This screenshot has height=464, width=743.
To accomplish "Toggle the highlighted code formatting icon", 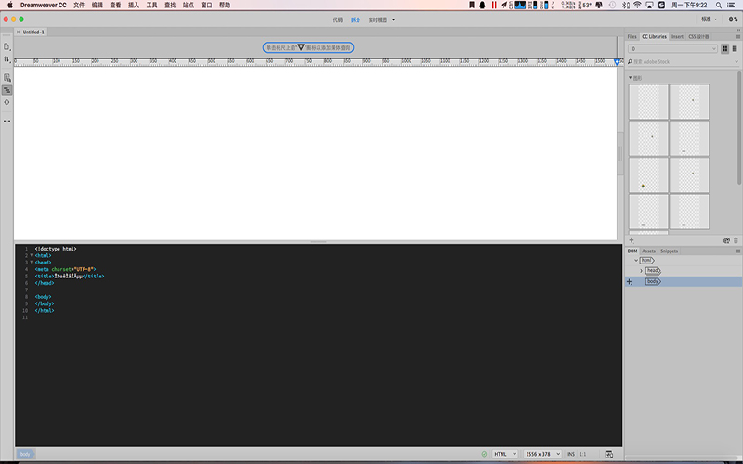I will pyautogui.click(x=7, y=90).
